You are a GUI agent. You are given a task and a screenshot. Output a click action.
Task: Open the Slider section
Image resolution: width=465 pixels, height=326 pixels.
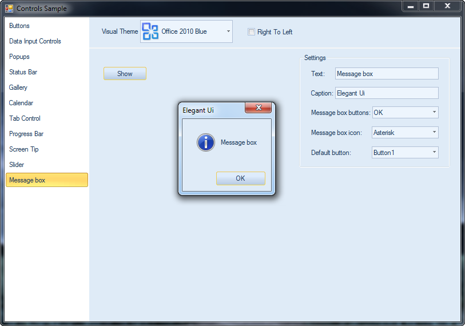47,165
